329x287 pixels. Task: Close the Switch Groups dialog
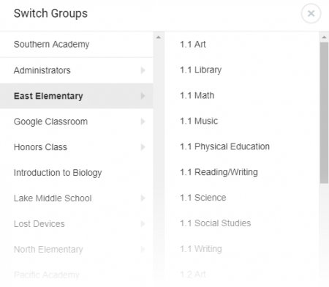311,14
